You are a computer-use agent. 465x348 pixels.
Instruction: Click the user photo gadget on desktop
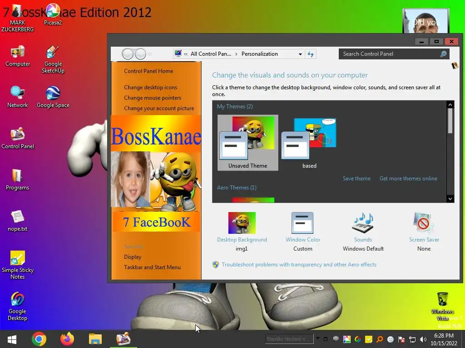pyautogui.click(x=425, y=21)
